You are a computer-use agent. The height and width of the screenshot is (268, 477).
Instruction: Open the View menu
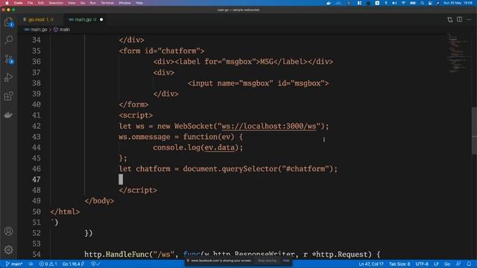[x=72, y=3]
